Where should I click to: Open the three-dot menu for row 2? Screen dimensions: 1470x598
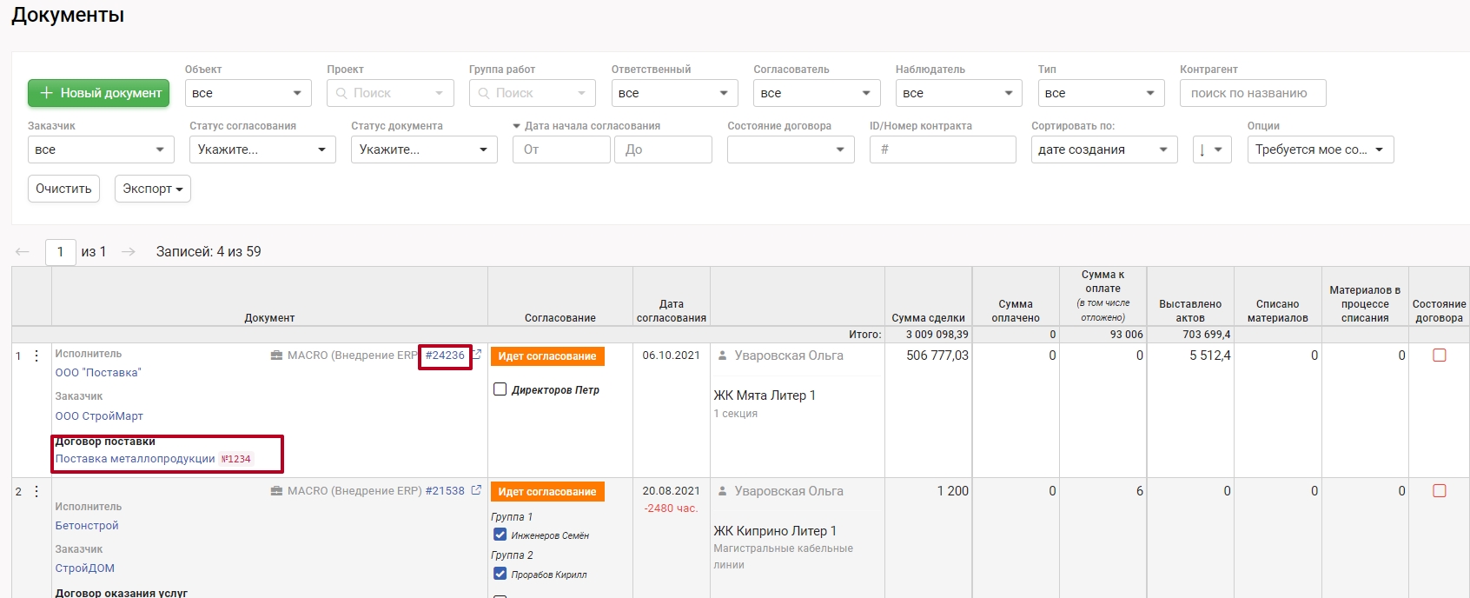pyautogui.click(x=36, y=491)
